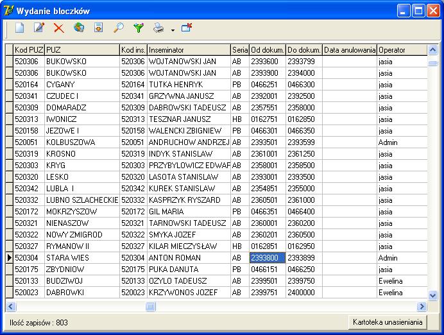Click the red X delete icon
This screenshot has height=335, width=444.
[59, 28]
